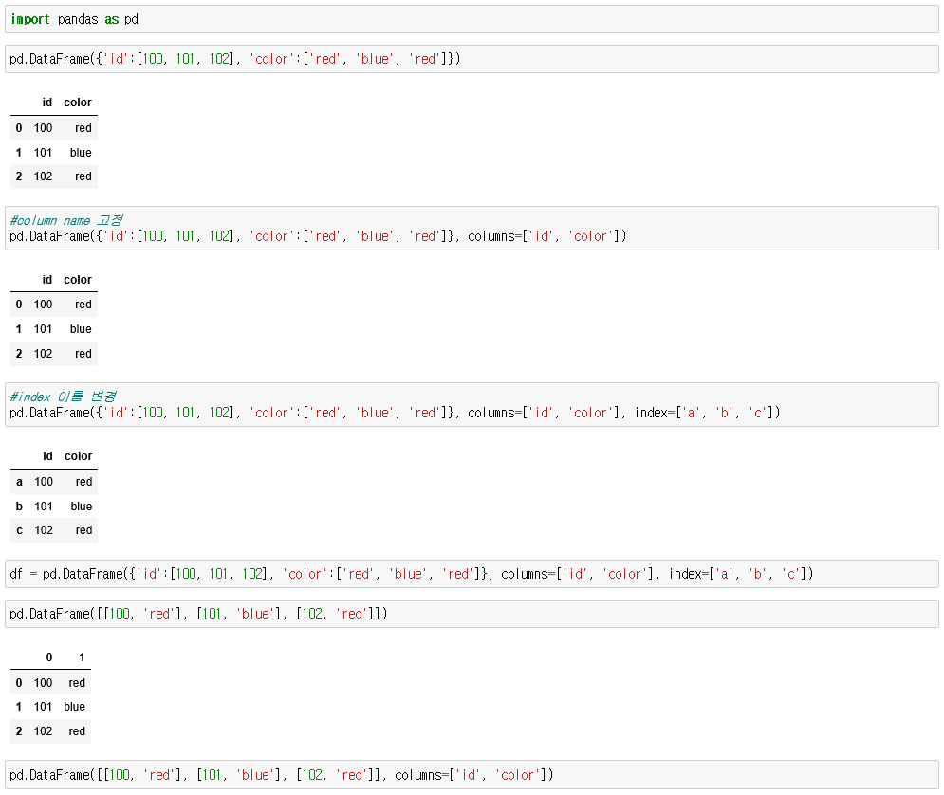Click value 100 in row 'a'
944x795 pixels.
(x=44, y=482)
